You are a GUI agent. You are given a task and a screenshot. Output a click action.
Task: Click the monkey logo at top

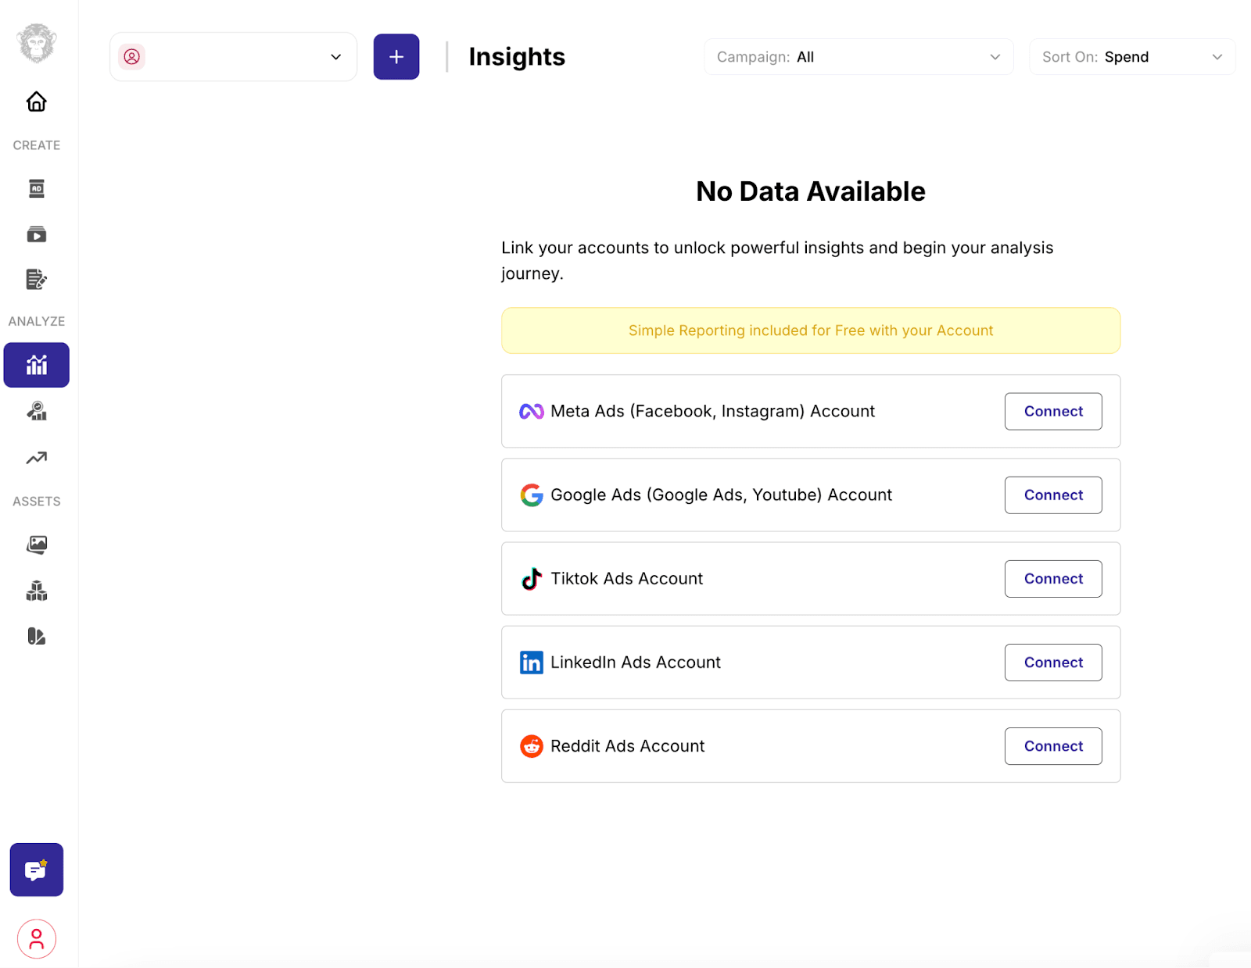tap(36, 43)
